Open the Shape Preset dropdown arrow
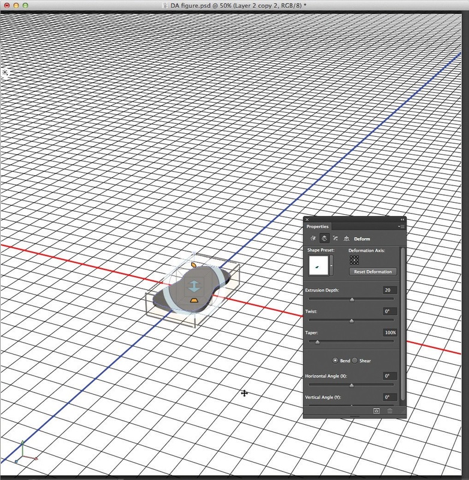469x480 pixels. click(331, 265)
